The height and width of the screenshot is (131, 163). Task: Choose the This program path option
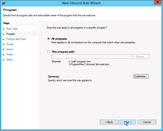[49, 52]
